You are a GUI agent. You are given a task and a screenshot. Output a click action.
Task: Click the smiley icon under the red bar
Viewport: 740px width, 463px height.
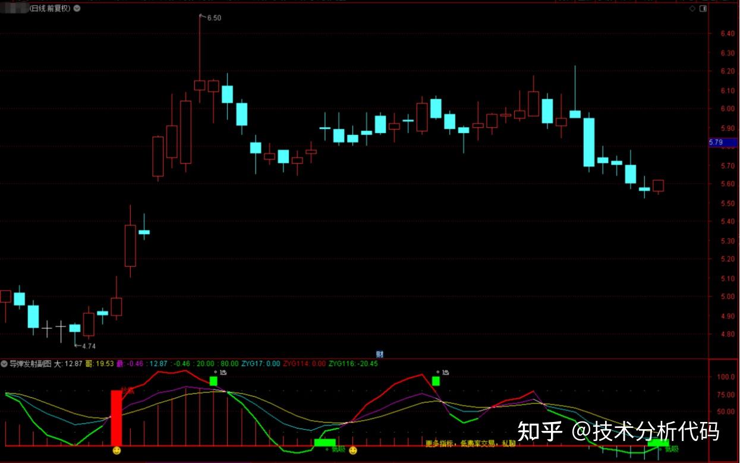tap(116, 451)
